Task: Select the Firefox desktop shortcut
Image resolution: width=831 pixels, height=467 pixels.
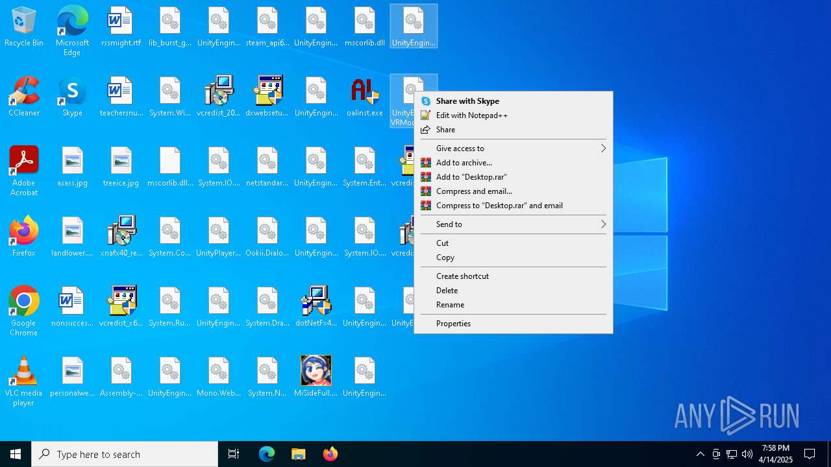Action: tap(24, 237)
